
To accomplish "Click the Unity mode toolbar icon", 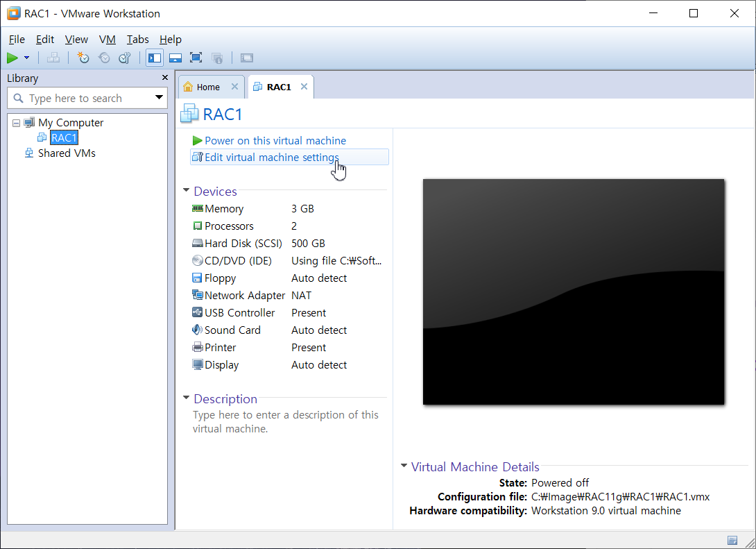I will click(x=217, y=58).
